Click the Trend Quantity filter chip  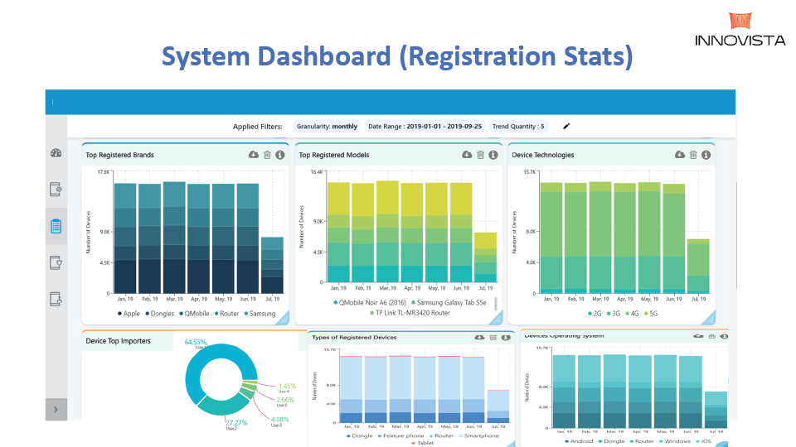[x=518, y=127]
